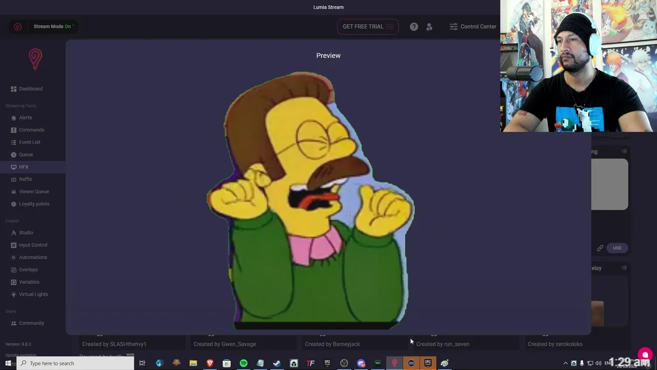This screenshot has width=657, height=370.
Task: Open Input Control in the sidebar
Action: click(33, 245)
